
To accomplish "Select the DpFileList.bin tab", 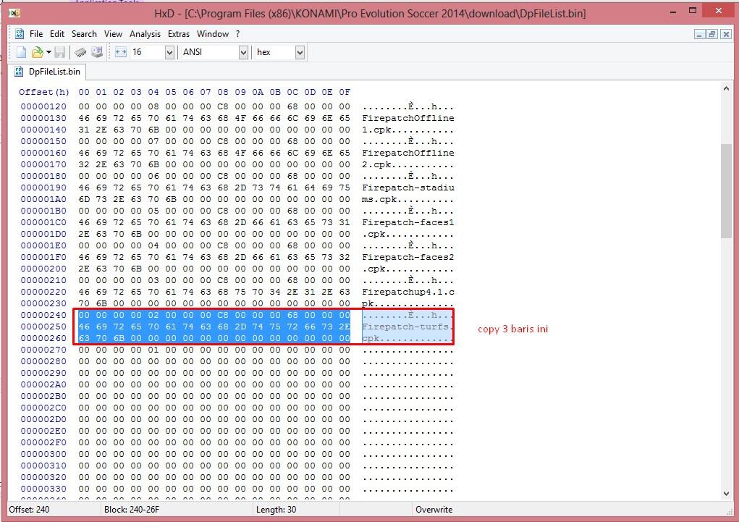I will (x=47, y=72).
